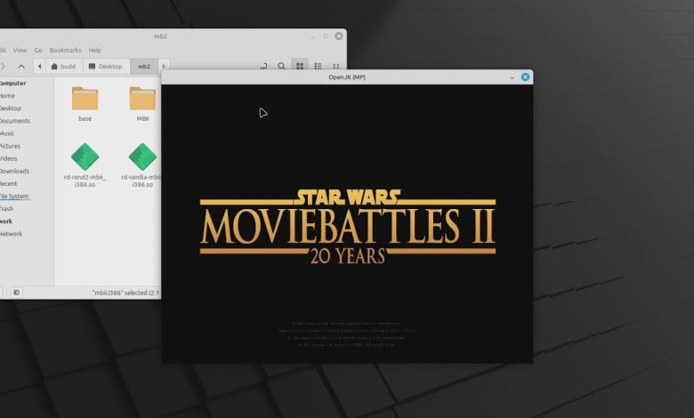Open the base folder in mb2 window
Screen dimensions: 694x418
click(x=85, y=99)
